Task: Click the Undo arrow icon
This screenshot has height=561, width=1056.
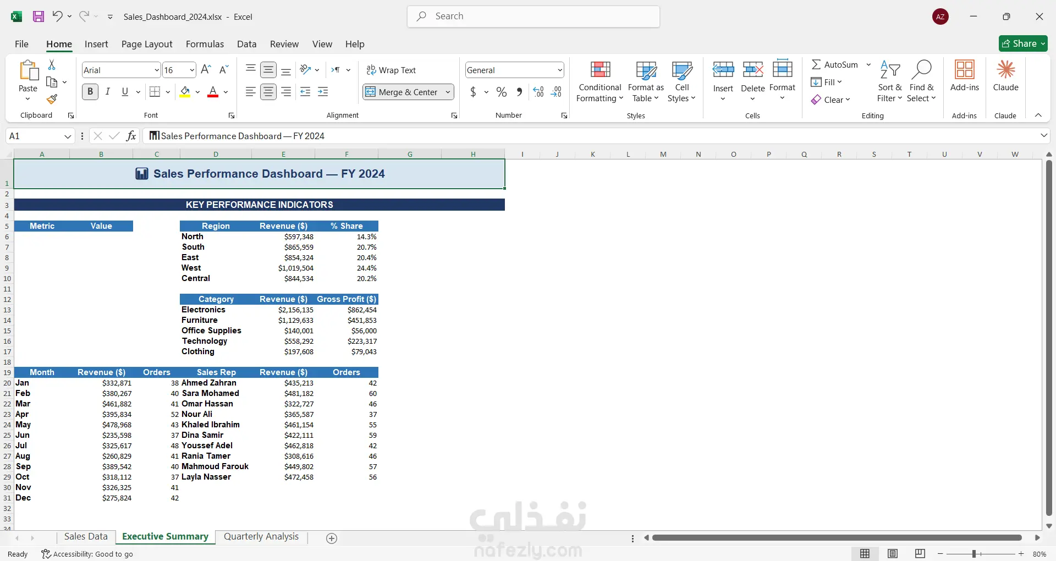Action: (57, 16)
